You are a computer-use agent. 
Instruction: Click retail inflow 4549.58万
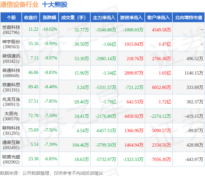point(161,30)
